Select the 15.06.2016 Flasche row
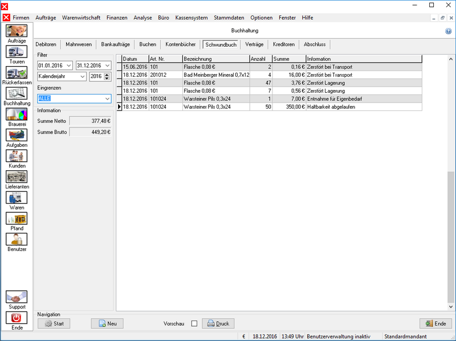This screenshot has width=456, height=341. click(x=270, y=67)
